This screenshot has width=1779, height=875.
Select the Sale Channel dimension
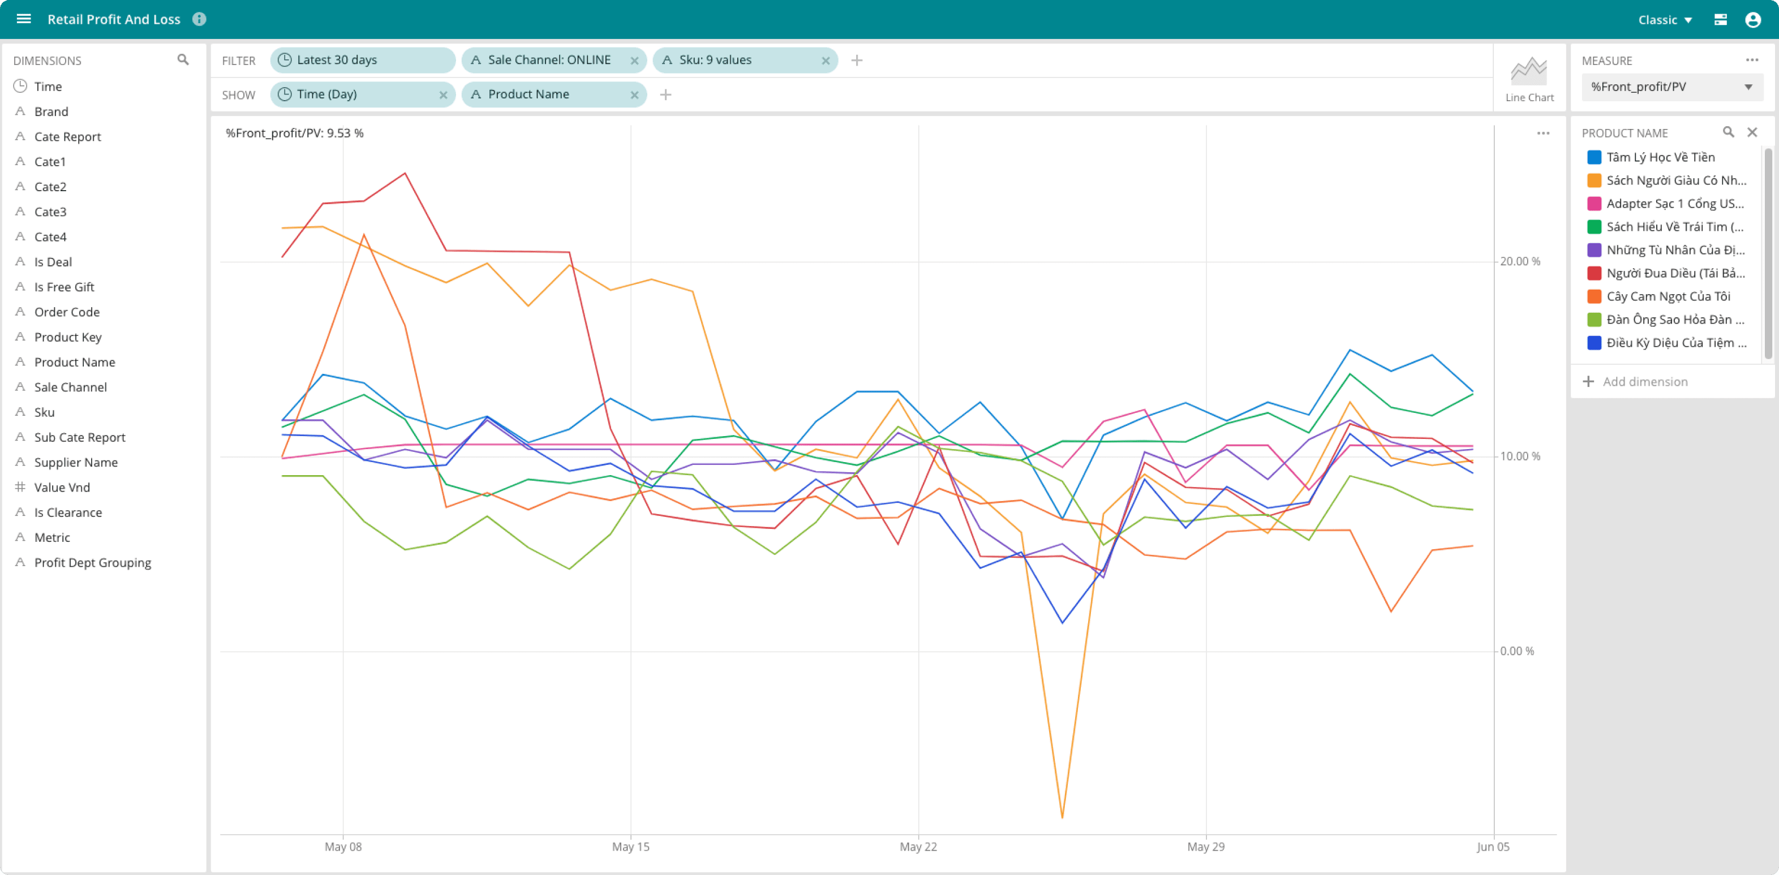[x=104, y=387]
